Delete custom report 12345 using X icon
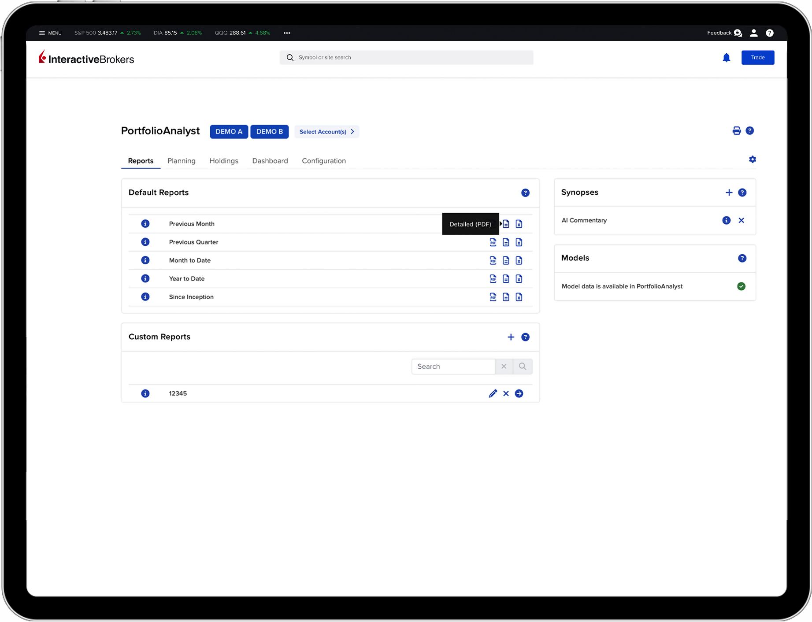The height and width of the screenshot is (622, 812). coord(506,393)
